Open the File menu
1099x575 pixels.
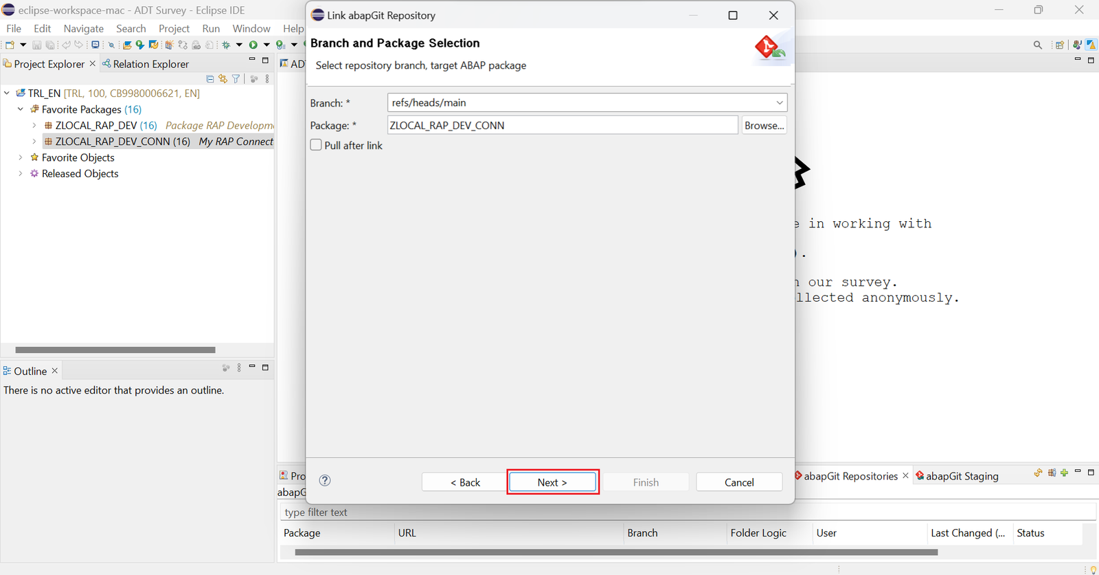14,28
